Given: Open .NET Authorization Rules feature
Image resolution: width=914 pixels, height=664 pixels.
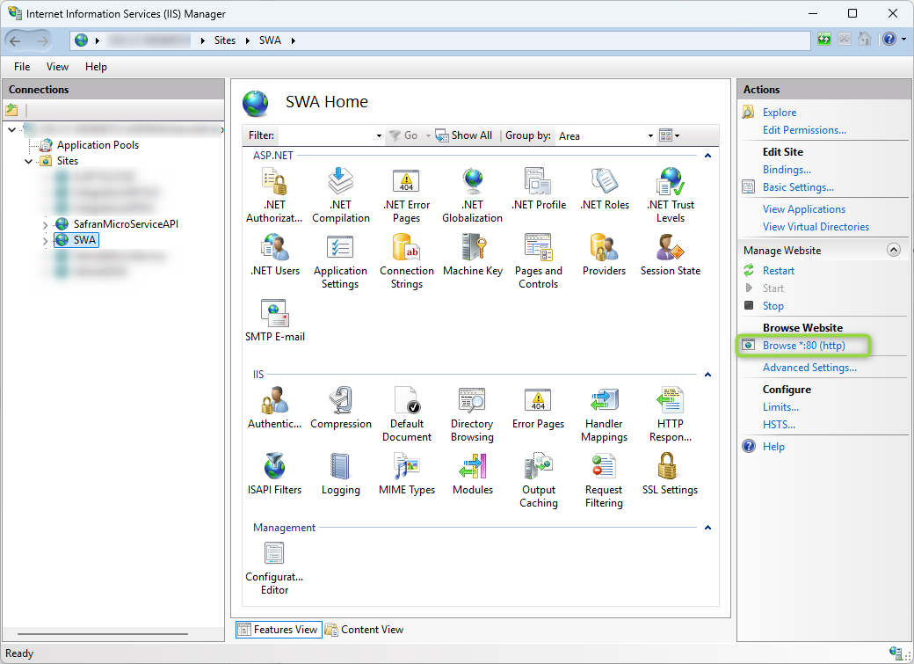Looking at the screenshot, I should [274, 195].
